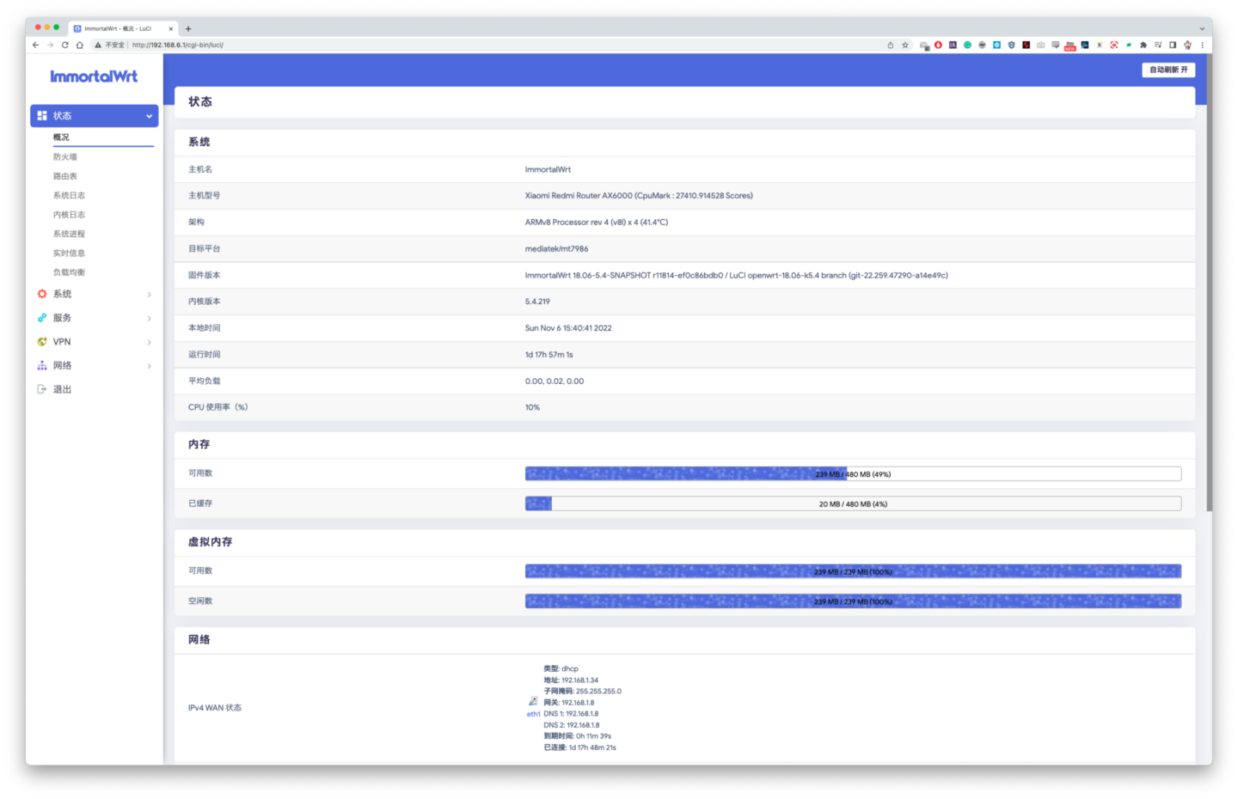This screenshot has width=1238, height=799.
Task: Reload the page with the refresh icon
Action: (64, 45)
